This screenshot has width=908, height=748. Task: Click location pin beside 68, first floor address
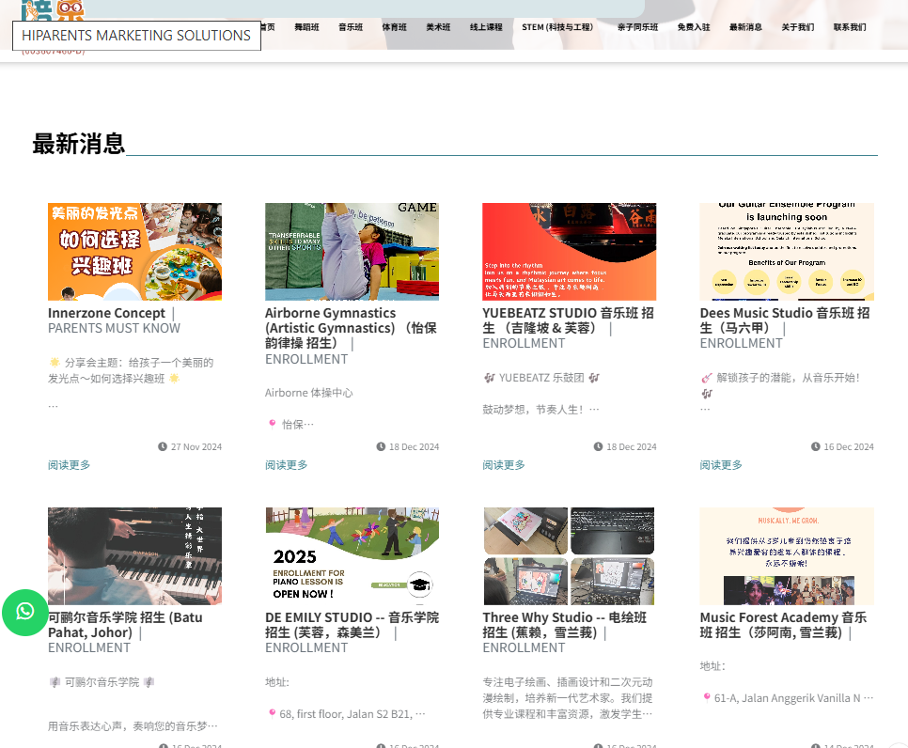tap(272, 713)
